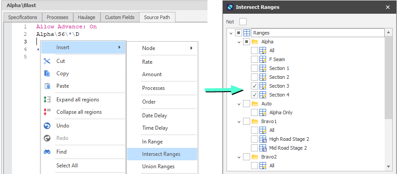Check the Mid Road Stage 2 checkbox
The width and height of the screenshot is (398, 174).
pos(255,148)
